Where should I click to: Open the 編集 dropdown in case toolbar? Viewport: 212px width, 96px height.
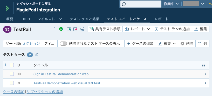(x=167, y=44)
